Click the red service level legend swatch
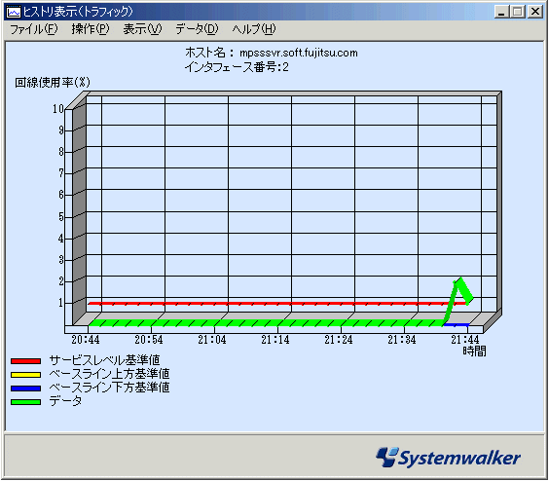This screenshot has width=549, height=481. pos(25,361)
